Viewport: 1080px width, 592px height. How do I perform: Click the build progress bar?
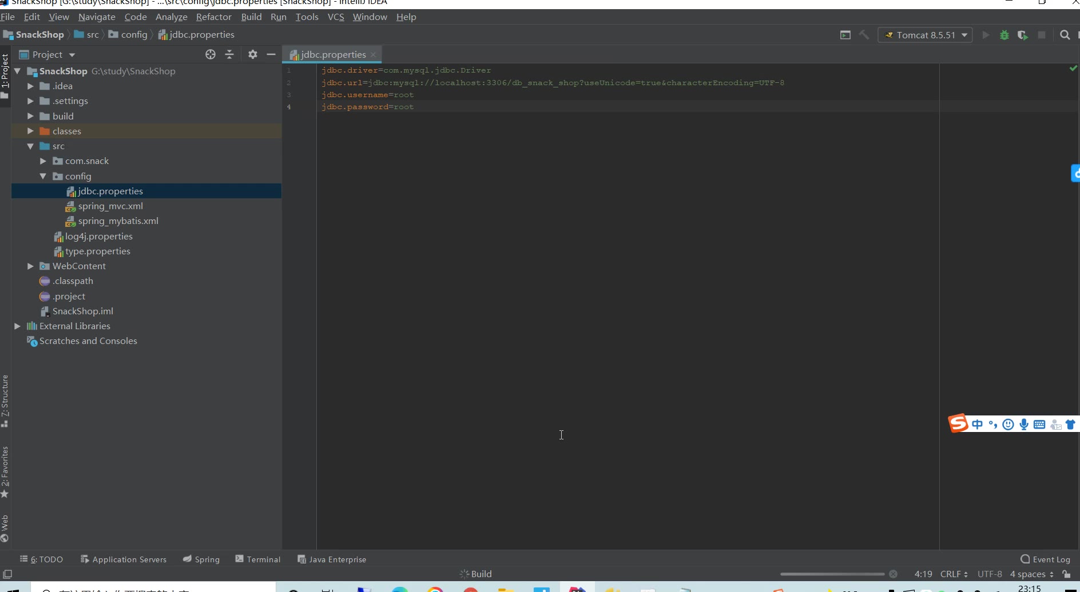click(x=832, y=574)
